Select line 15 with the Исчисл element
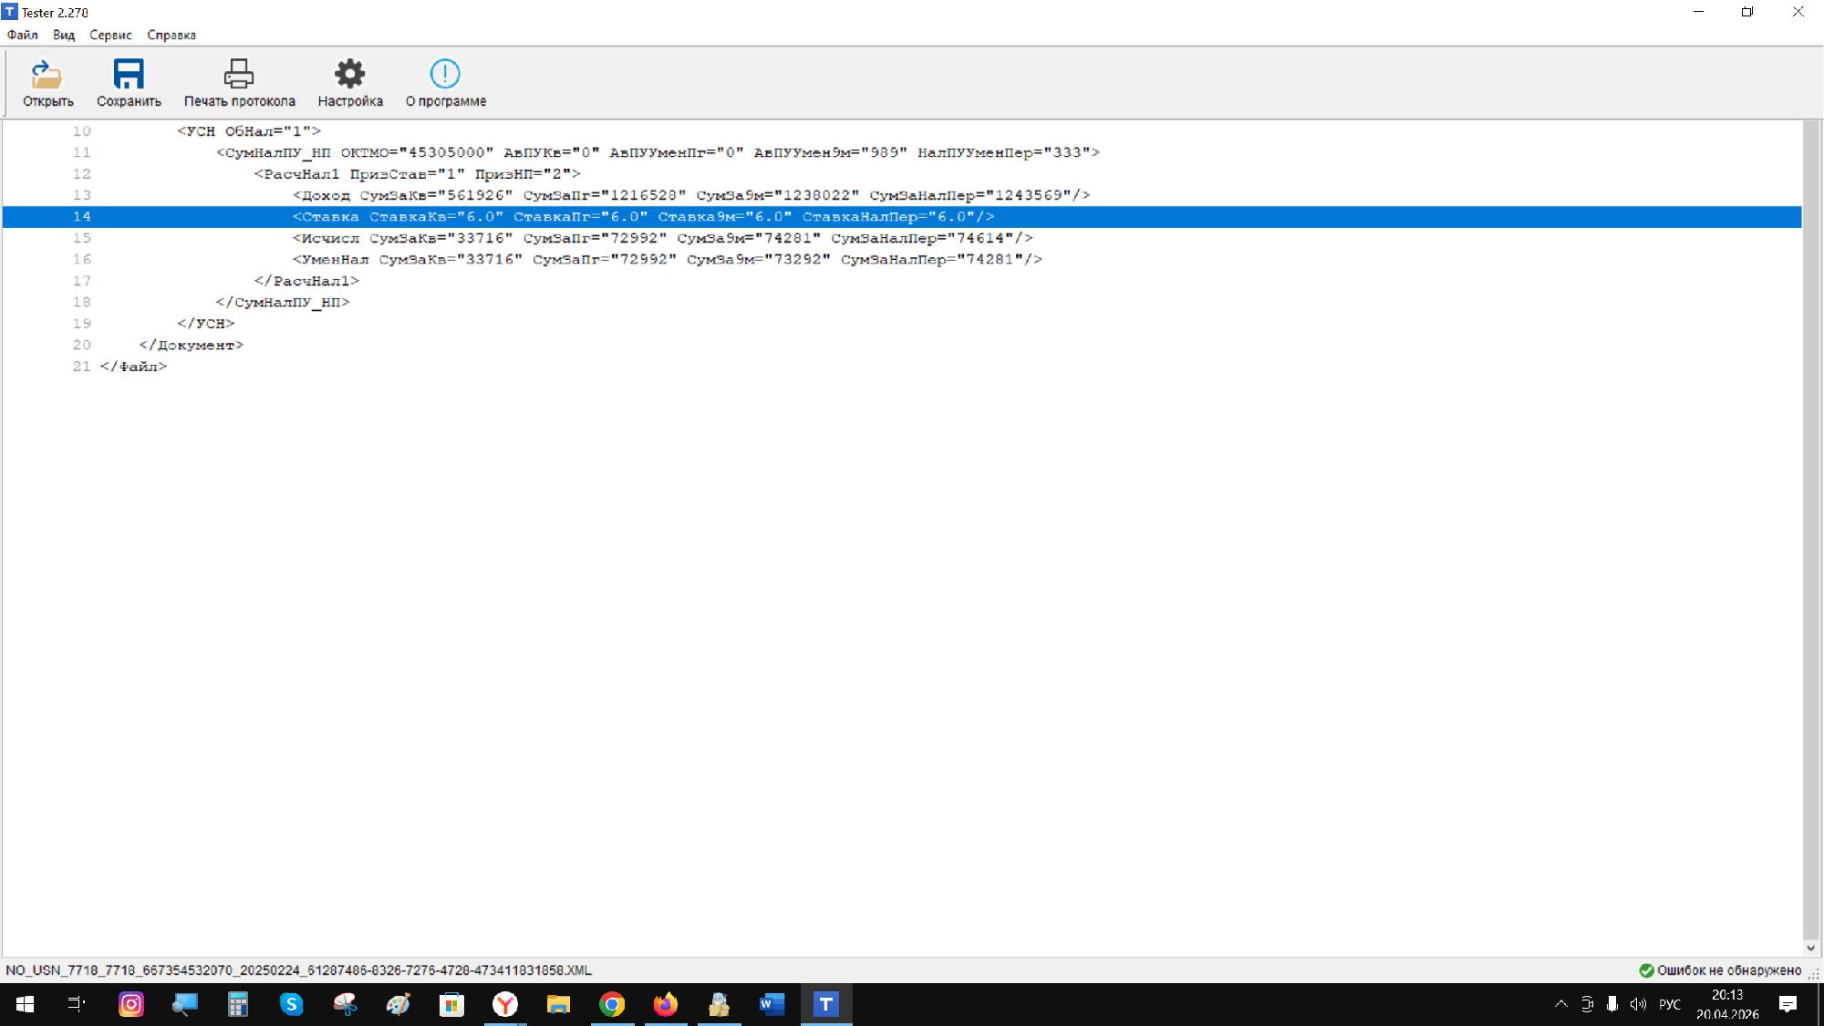The height and width of the screenshot is (1026, 1824). coord(662,238)
